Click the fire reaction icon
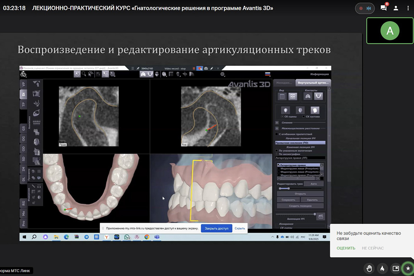 pyautogui.click(x=382, y=269)
